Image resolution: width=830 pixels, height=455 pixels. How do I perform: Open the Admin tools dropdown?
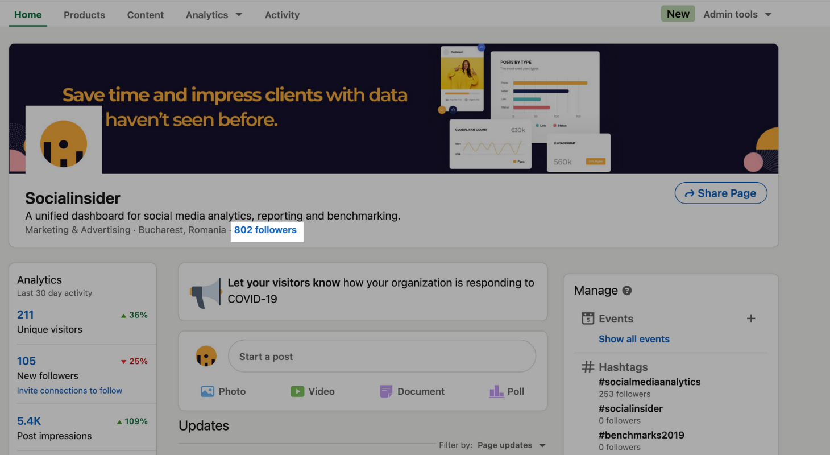[x=737, y=14]
